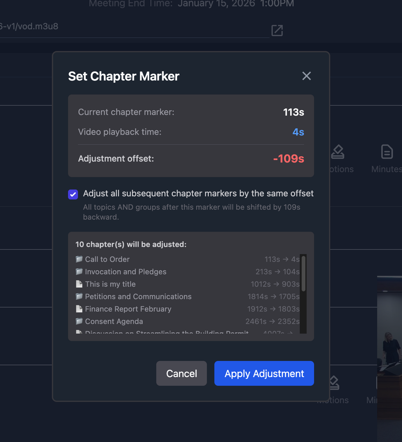Viewport: 402px width, 442px height.
Task: Click the -109s adjustment offset value
Action: [x=289, y=158]
